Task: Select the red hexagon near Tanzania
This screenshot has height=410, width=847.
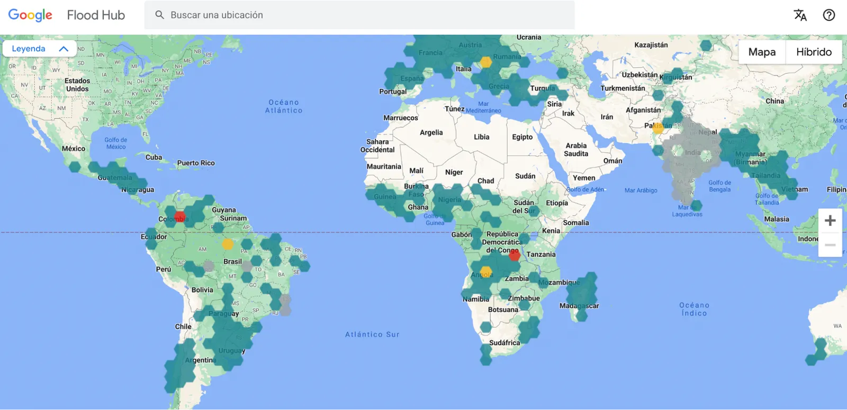Action: click(x=514, y=256)
